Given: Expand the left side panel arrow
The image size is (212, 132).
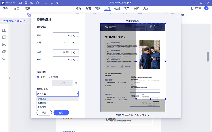Looking at the screenshot, I should pos(9,78).
